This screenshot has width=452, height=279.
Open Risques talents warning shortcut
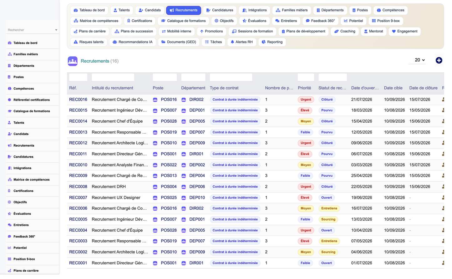[x=89, y=42]
